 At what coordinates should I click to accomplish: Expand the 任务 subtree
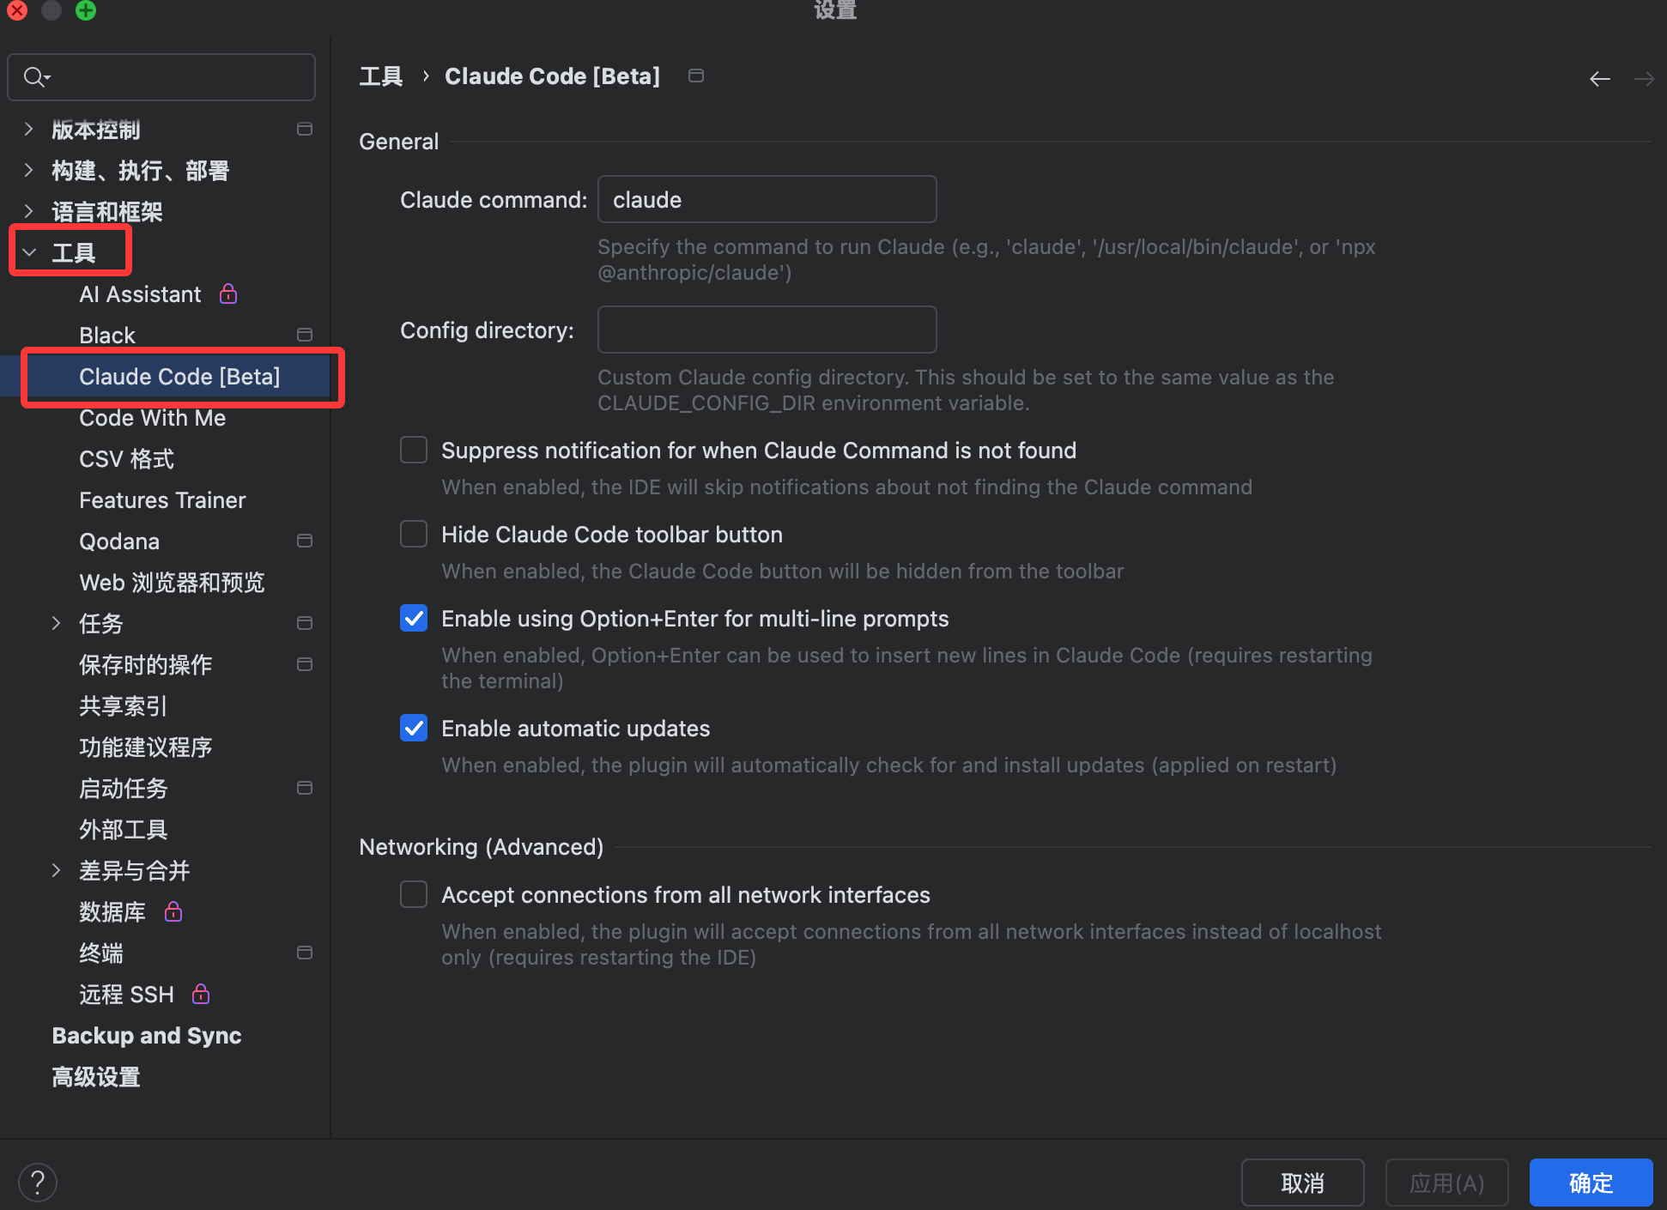(x=56, y=623)
